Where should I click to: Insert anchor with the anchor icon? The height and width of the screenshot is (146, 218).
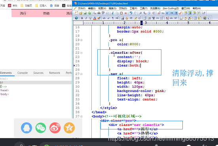click(127, 18)
